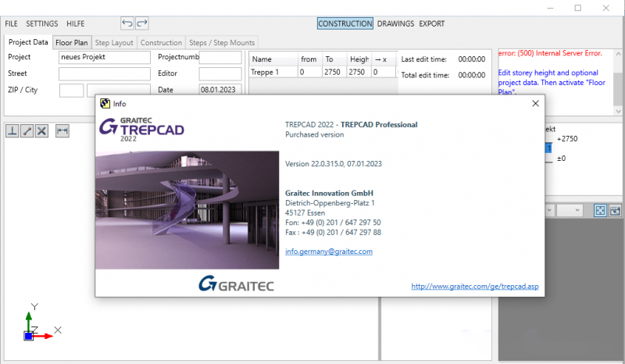The height and width of the screenshot is (364, 625).
Task: Select the intersection point snap icon
Action: click(42, 130)
